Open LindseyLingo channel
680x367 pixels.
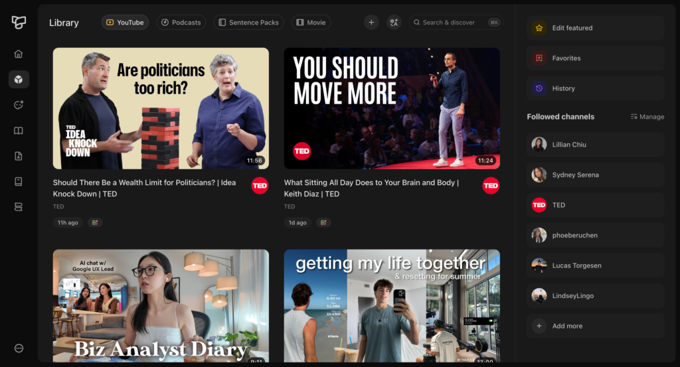[596, 296]
